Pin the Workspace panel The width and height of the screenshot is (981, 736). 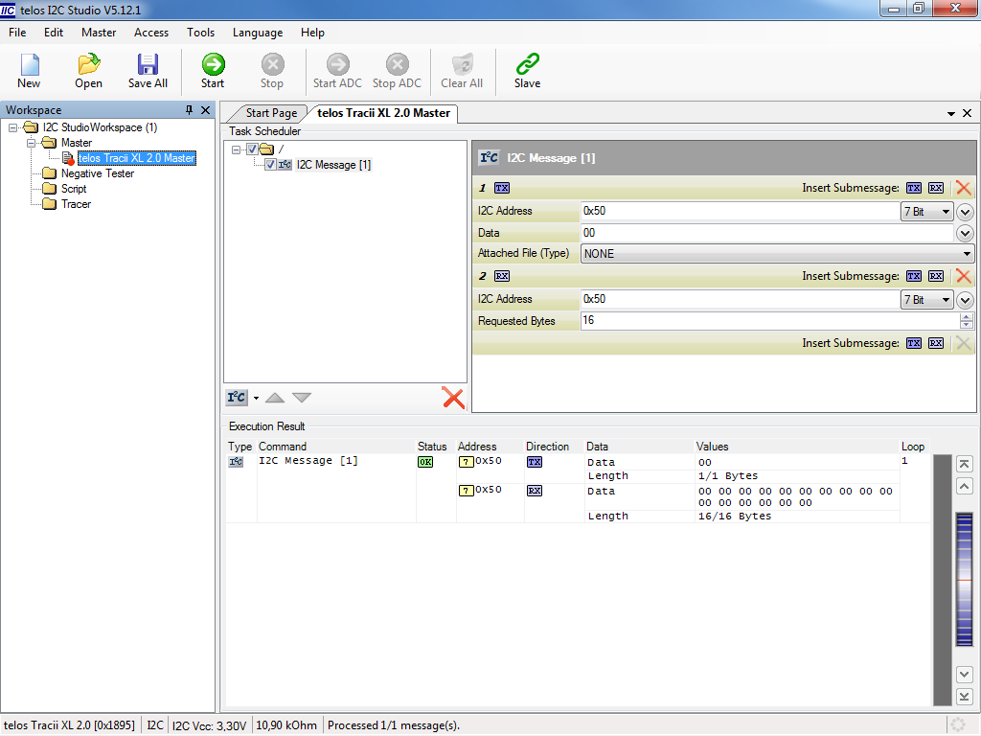point(190,110)
